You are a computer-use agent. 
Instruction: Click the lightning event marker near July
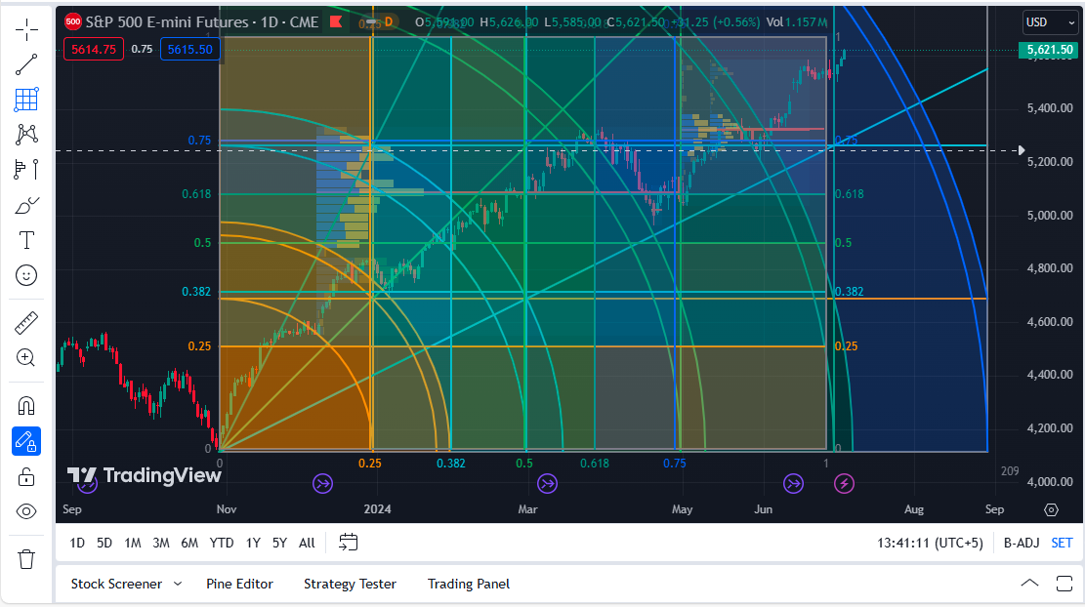tap(844, 483)
